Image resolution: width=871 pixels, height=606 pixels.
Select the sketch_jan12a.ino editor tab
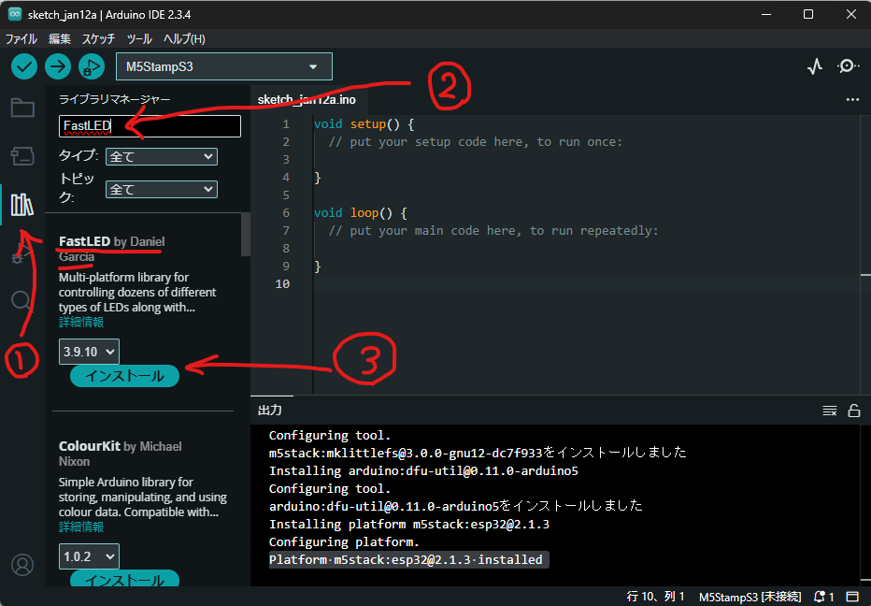pos(307,99)
